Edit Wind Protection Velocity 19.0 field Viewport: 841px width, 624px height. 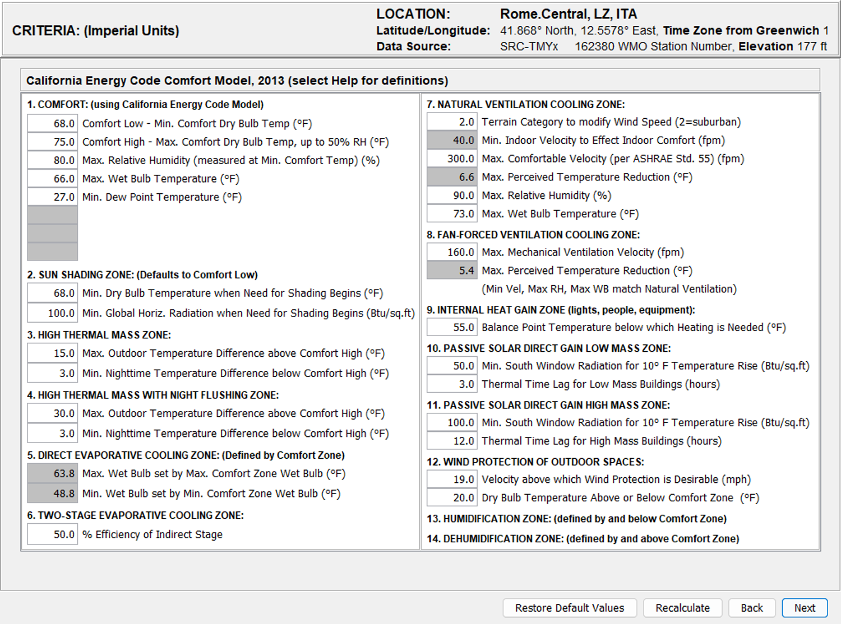click(452, 479)
